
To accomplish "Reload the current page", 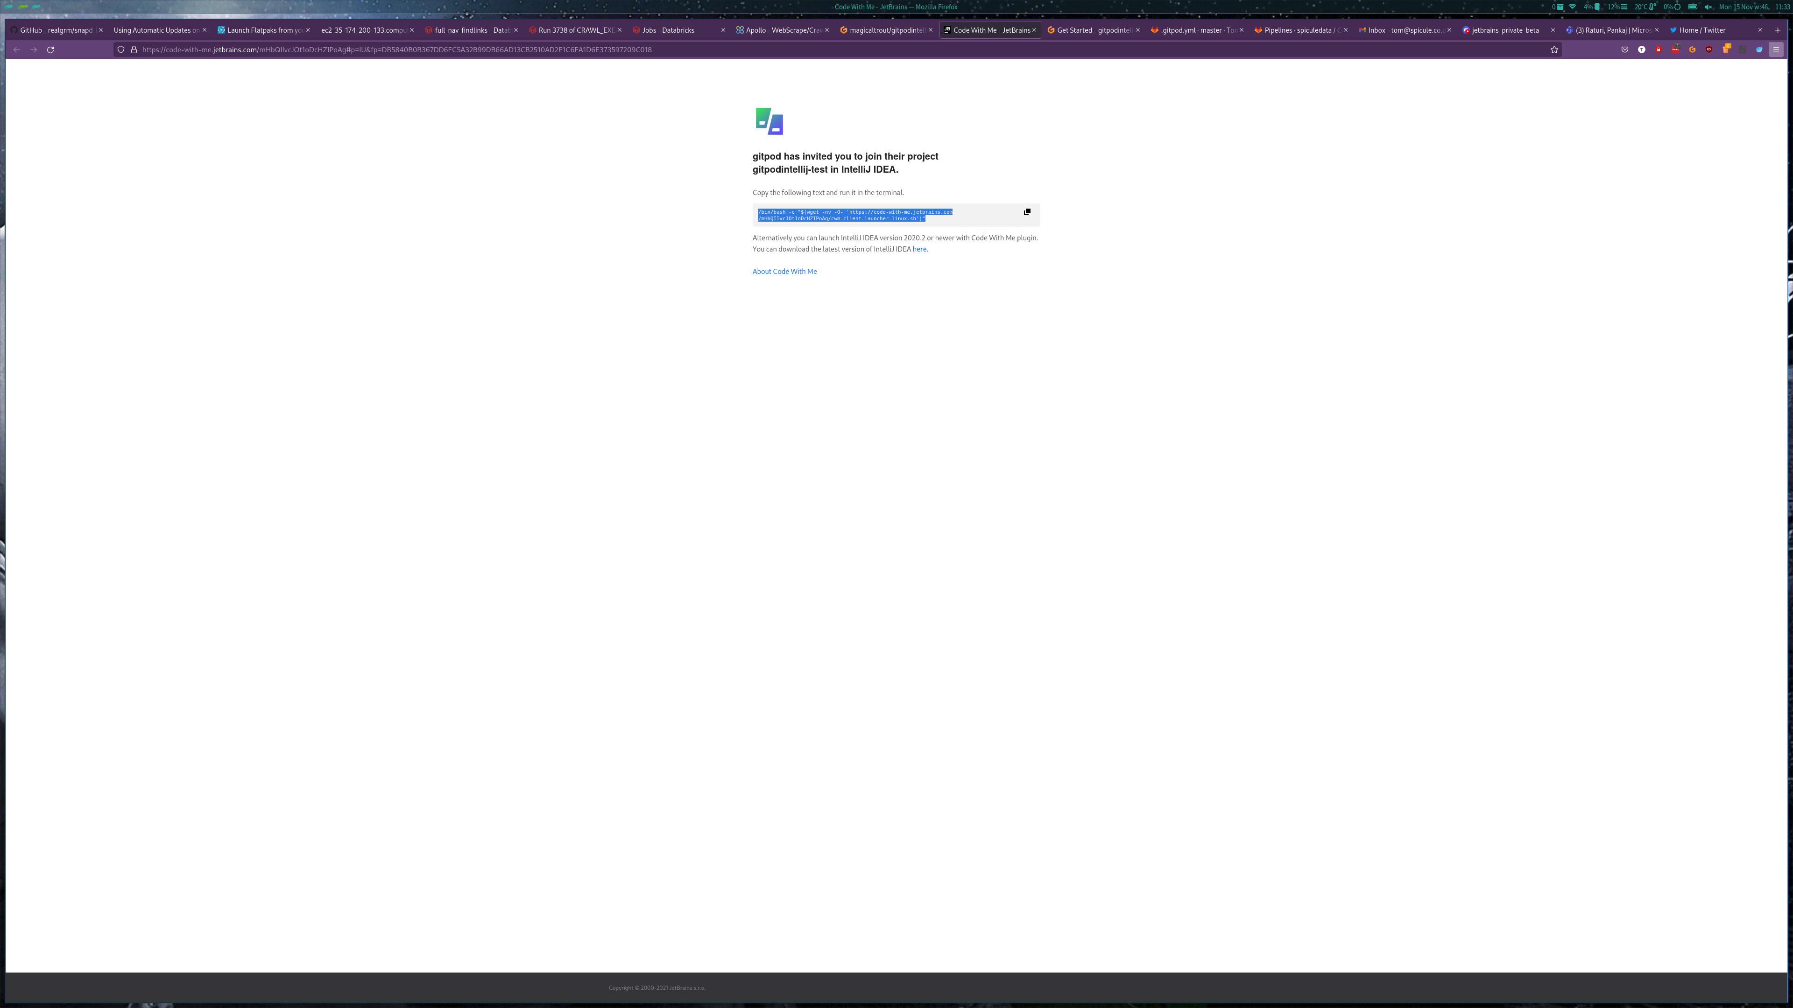I will (x=50, y=49).
